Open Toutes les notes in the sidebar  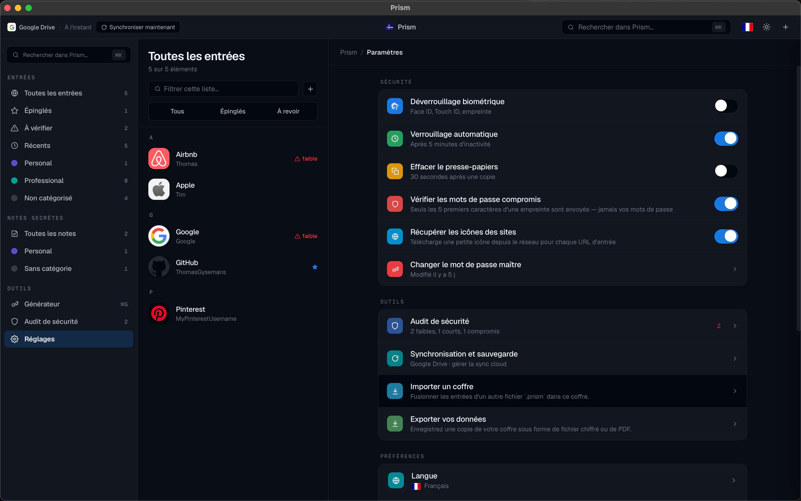tap(69, 234)
